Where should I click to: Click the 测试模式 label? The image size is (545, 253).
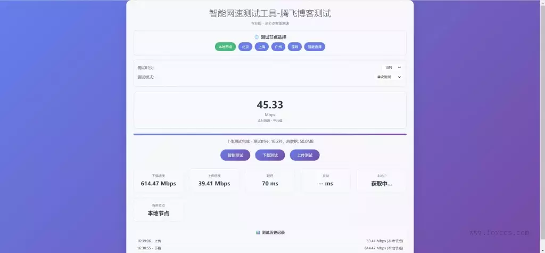coord(146,77)
